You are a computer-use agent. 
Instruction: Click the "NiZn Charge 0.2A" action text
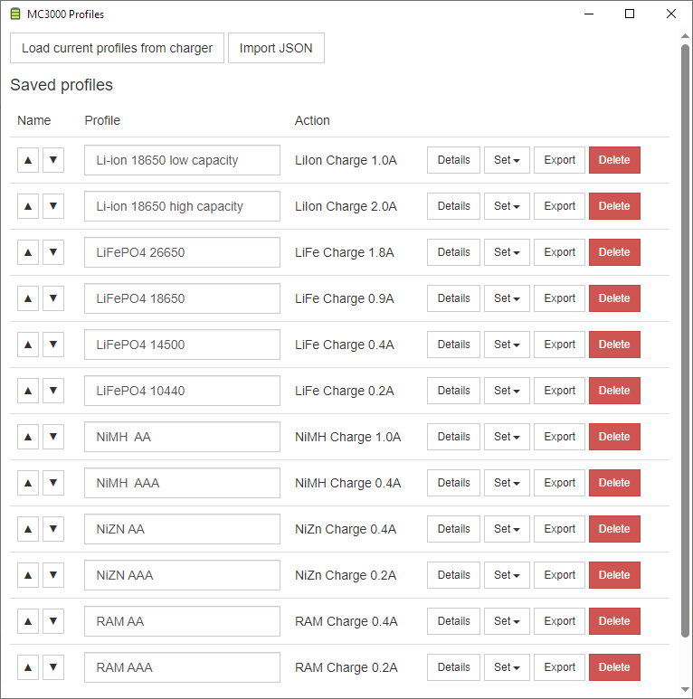coord(346,575)
